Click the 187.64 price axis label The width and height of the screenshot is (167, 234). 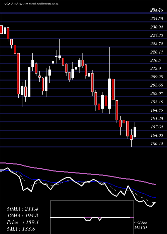(157, 127)
